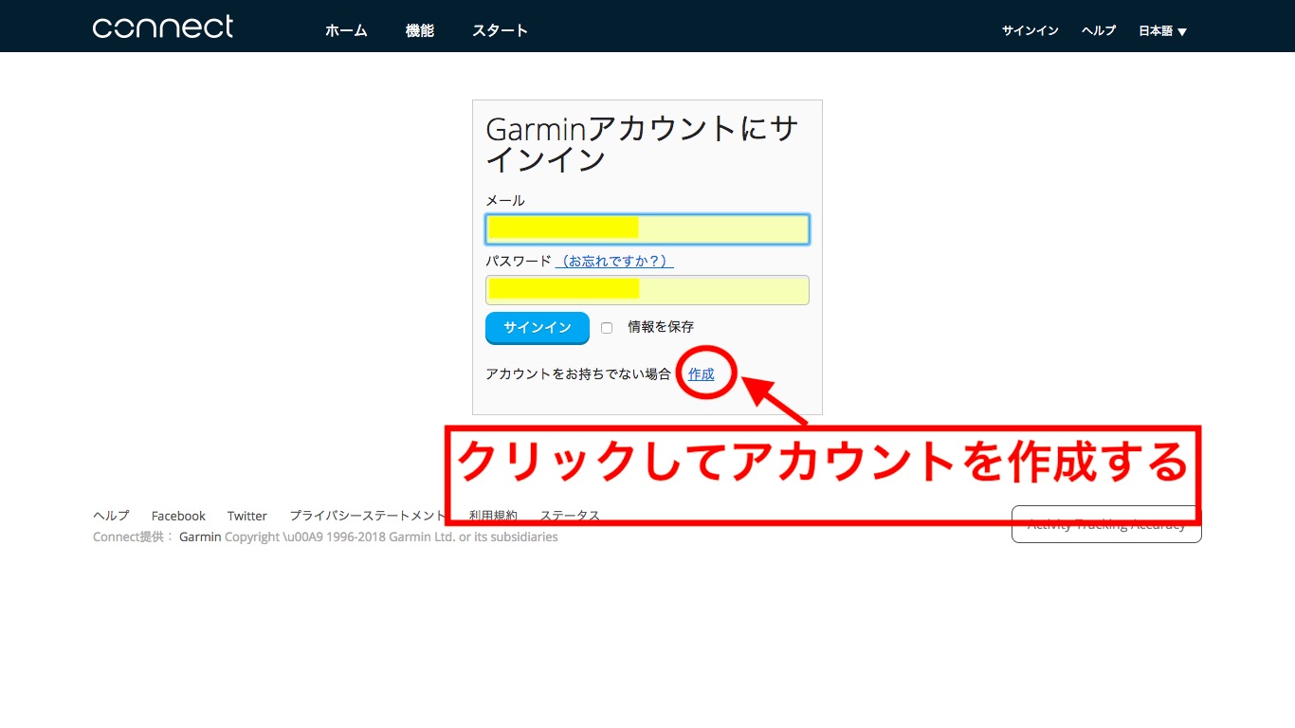The image size is (1295, 728).
Task: Toggle the 情報を保存 checkbox
Action: click(607, 328)
